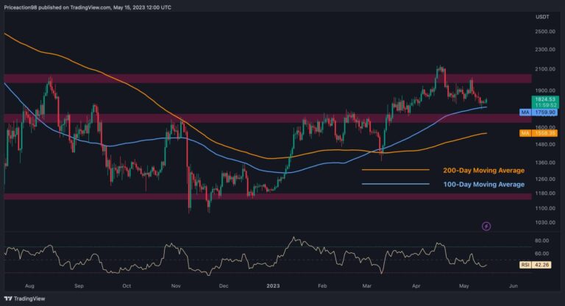The image size is (565, 306).
Task: Click the 1360.00 price axis value
Action: (545, 163)
